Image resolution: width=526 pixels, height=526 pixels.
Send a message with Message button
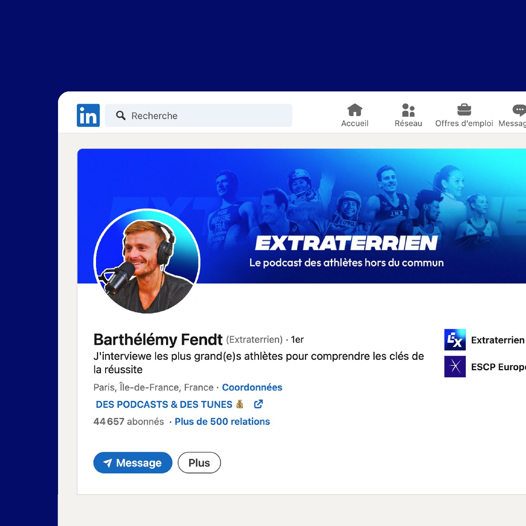(x=133, y=463)
